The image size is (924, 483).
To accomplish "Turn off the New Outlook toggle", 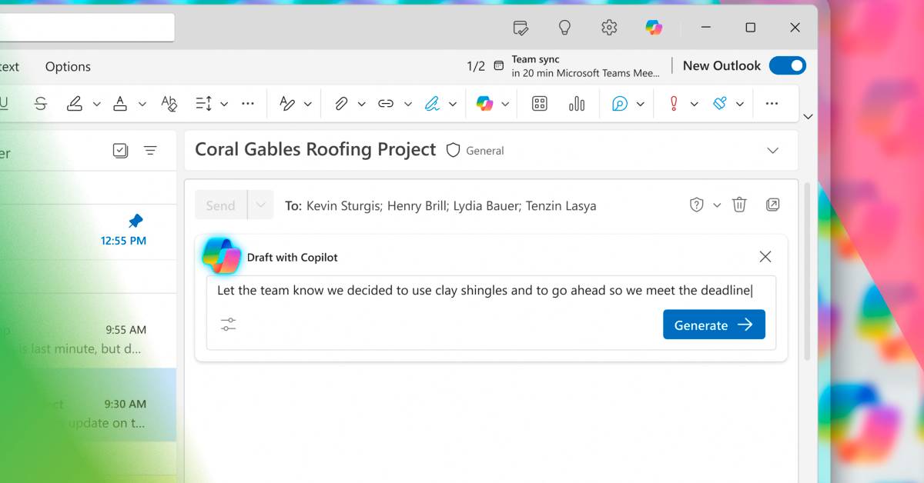I will pyautogui.click(x=787, y=66).
